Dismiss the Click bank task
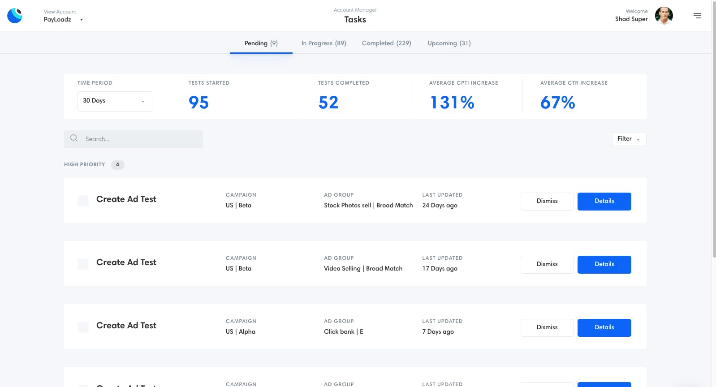Screen dimensions: 716x387 pyautogui.click(x=547, y=328)
